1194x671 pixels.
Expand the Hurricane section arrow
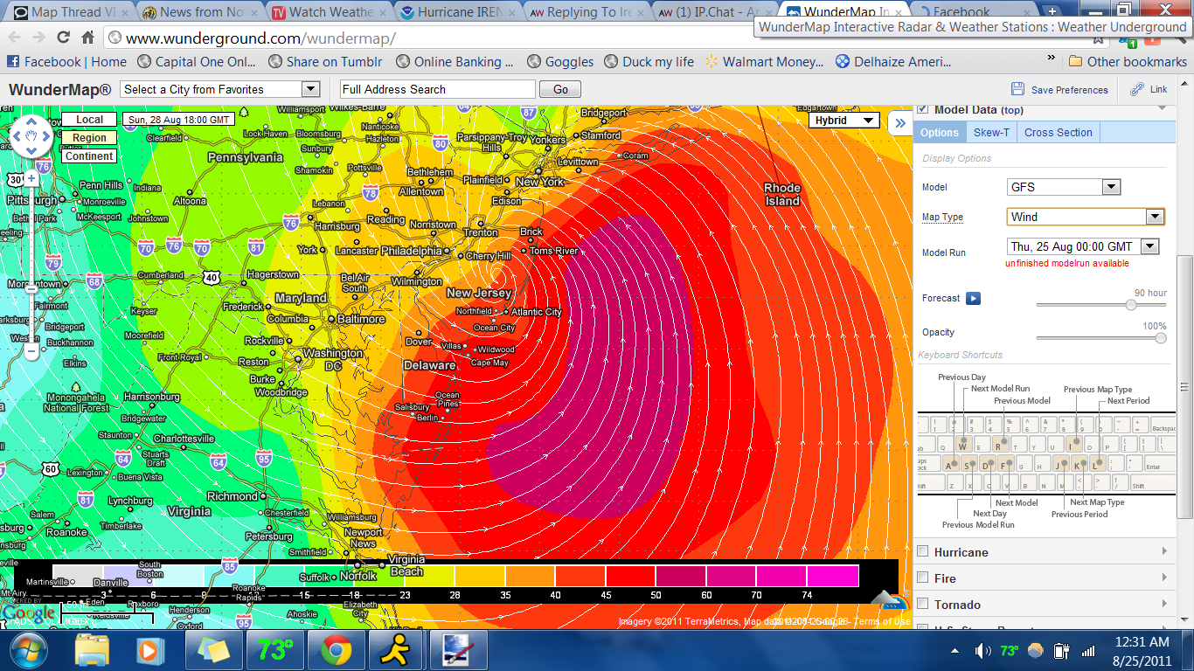(x=1164, y=551)
